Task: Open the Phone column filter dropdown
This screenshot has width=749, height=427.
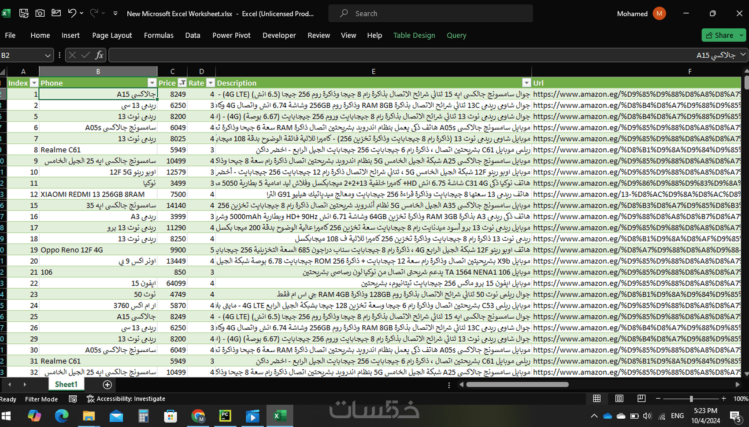Action: [x=152, y=83]
